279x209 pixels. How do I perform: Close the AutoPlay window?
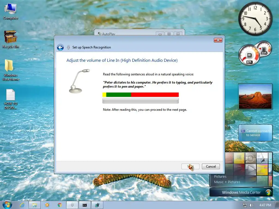(178, 34)
